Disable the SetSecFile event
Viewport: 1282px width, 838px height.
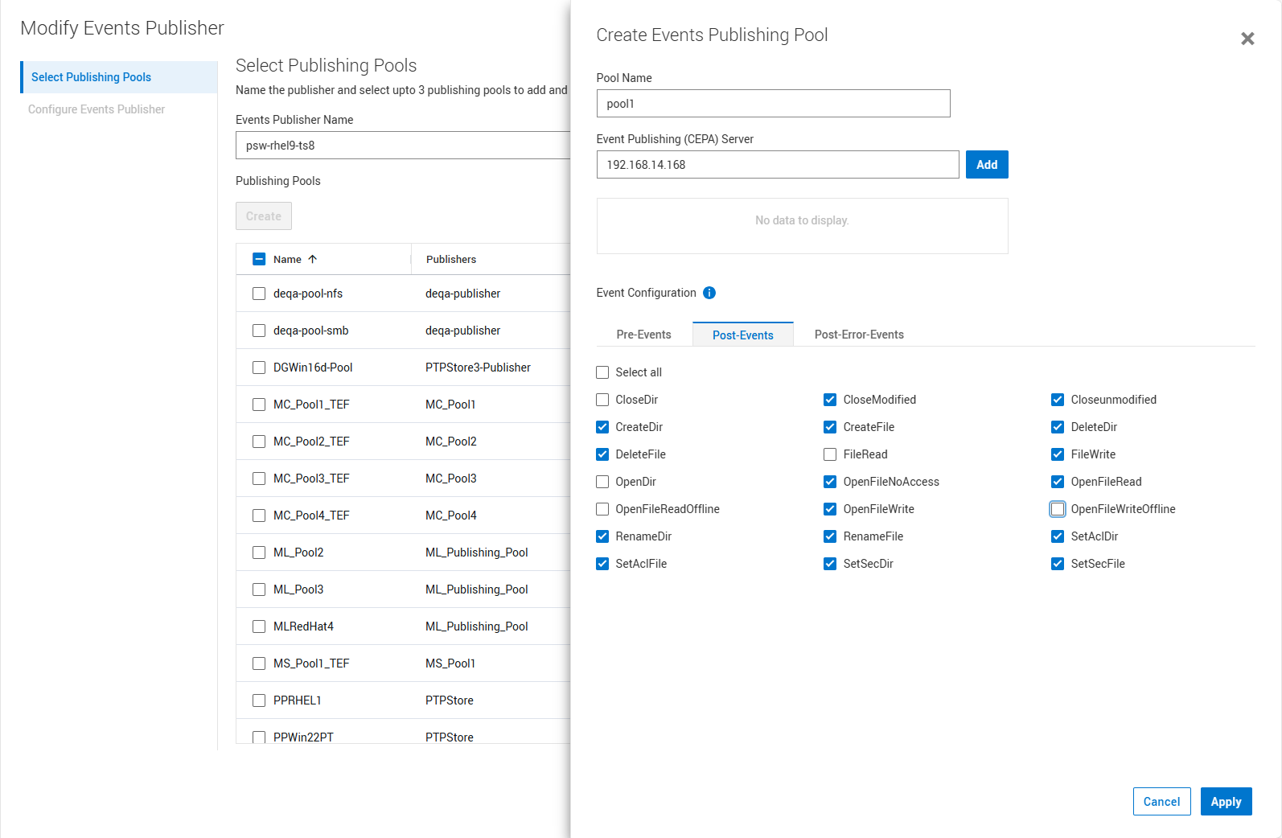(1058, 564)
